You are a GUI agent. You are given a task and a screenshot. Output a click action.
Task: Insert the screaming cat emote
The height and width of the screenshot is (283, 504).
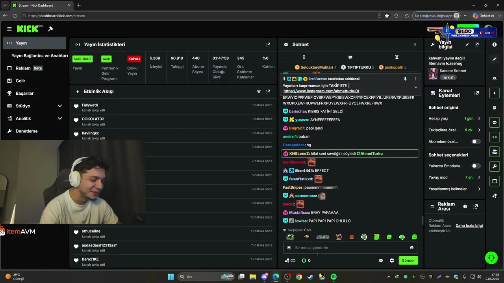point(339,237)
